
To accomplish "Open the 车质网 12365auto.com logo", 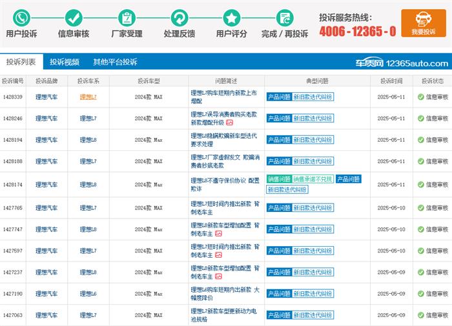I will coord(402,62).
